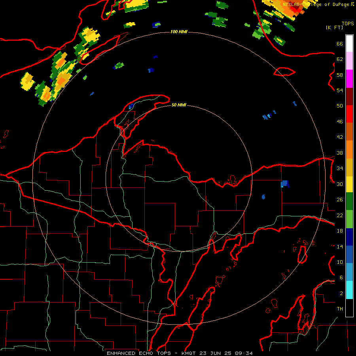The width and height of the screenshot is (356, 356).
Task: Click the '34' legend value
Action: 340,169
